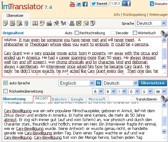Click the Originaltext scrollbar thumb
The image size is (168, 142).
tap(164, 54)
